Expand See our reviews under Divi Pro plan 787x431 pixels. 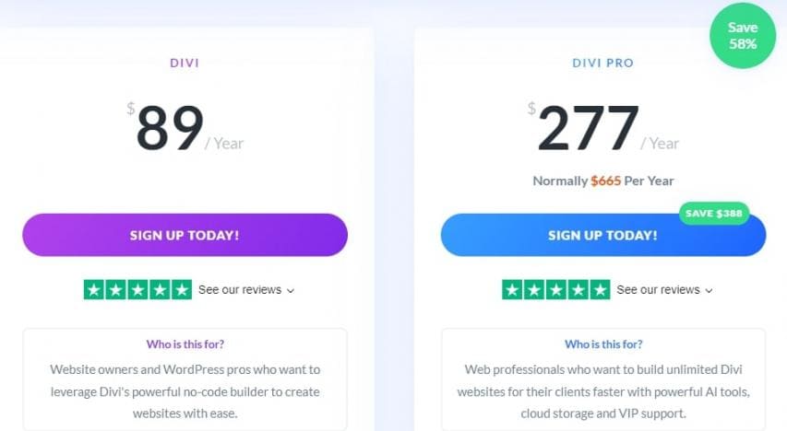pyautogui.click(x=658, y=290)
